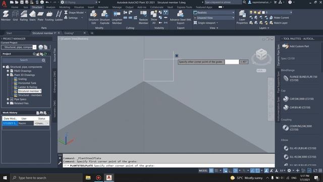Click the grate corner coordinate input field
The image size is (323, 182).
[x=232, y=62]
